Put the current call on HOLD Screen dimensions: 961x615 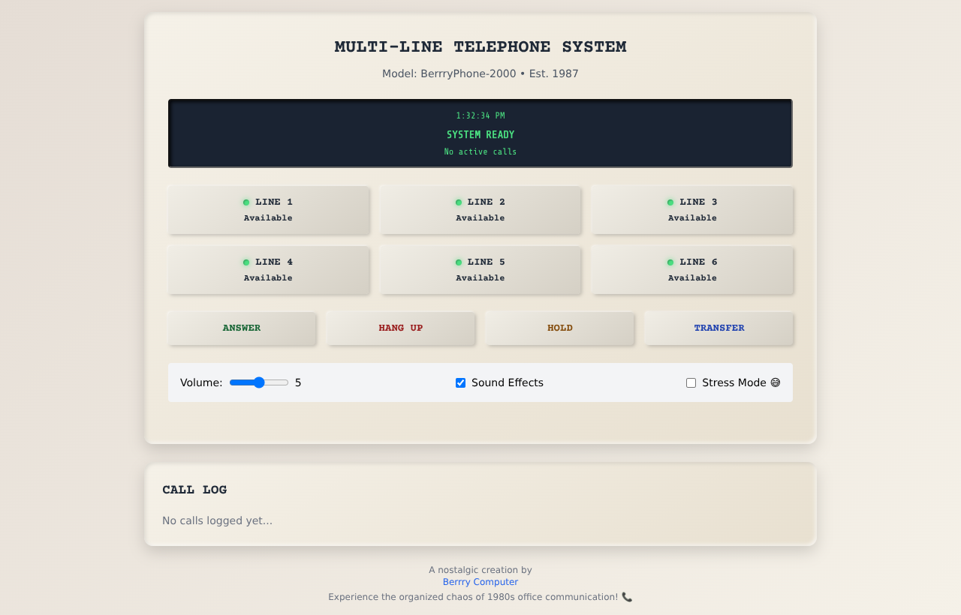click(x=560, y=328)
